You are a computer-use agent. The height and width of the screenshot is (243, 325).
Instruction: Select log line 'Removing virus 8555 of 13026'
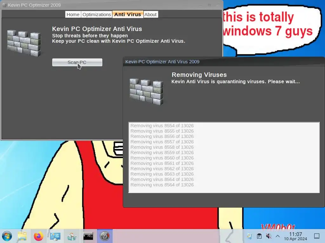coord(162,131)
